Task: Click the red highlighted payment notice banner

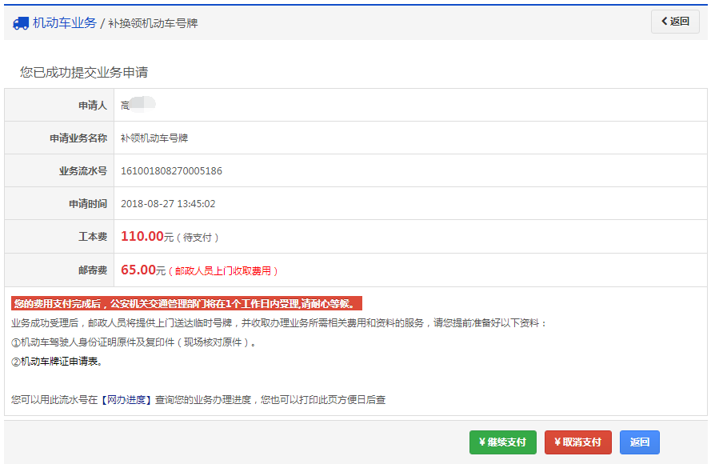Action: [x=188, y=304]
